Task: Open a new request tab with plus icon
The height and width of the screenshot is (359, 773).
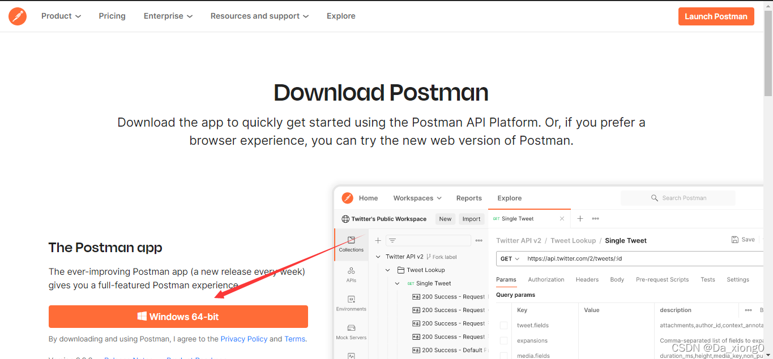Action: [580, 218]
